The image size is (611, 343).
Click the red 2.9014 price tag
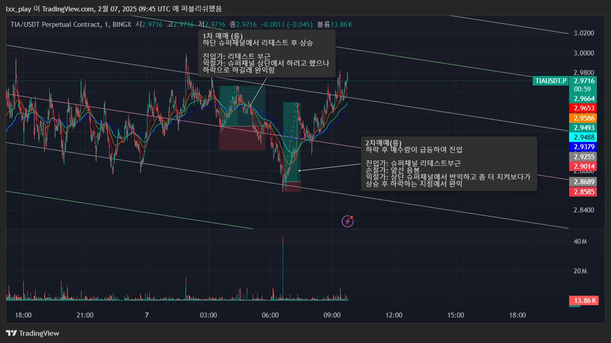pos(583,166)
